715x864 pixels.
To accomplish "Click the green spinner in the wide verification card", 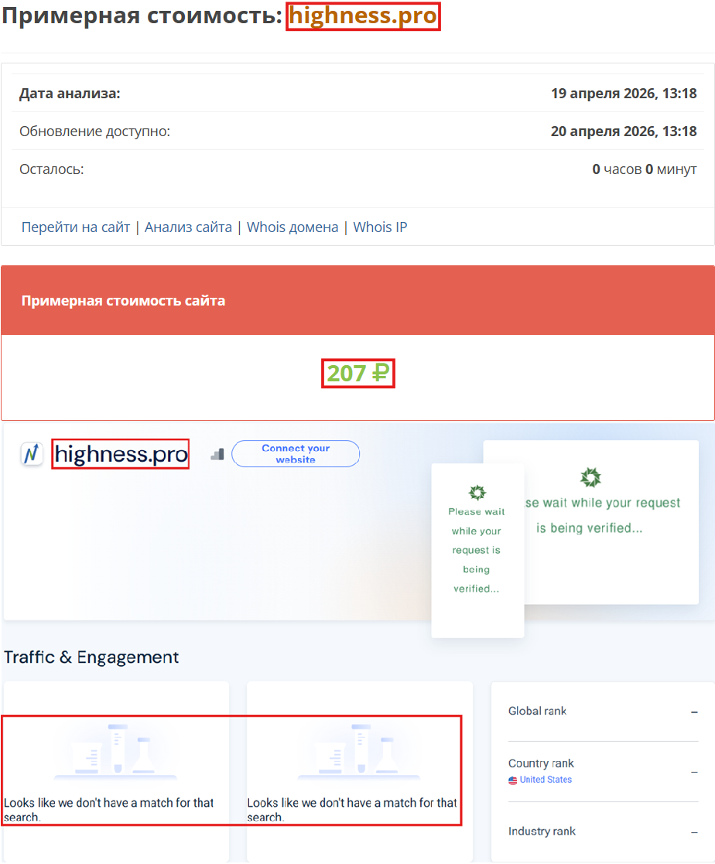I will tap(592, 479).
